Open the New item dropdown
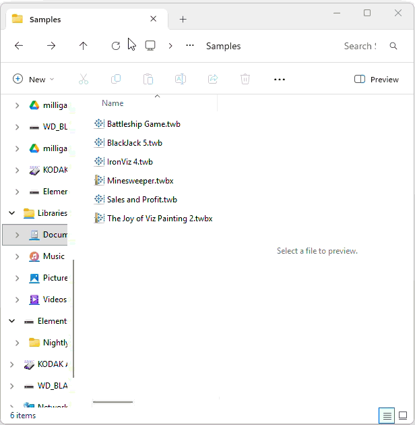The image size is (415, 425). coord(34,80)
